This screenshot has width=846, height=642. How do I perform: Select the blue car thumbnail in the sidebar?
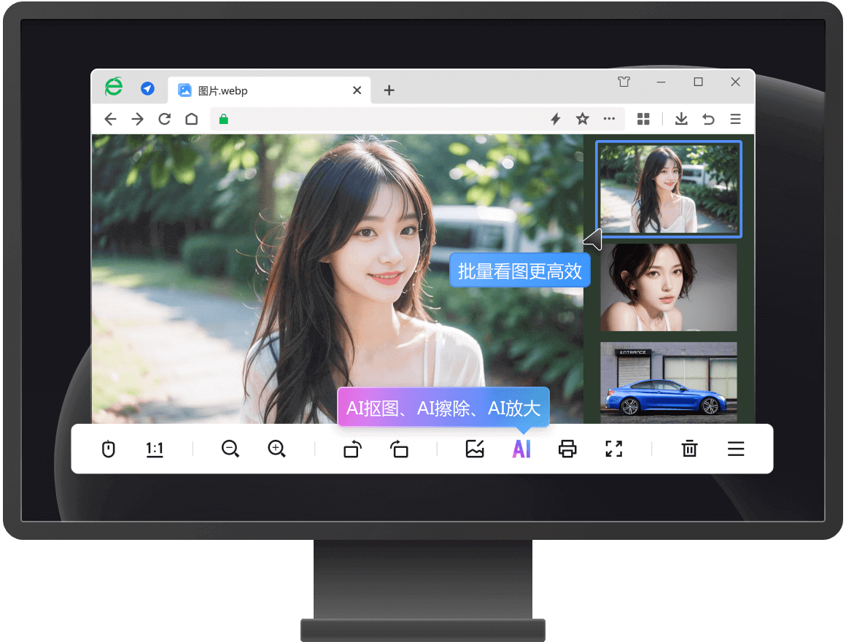pyautogui.click(x=668, y=382)
